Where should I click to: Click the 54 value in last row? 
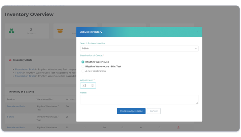[x=104, y=127]
